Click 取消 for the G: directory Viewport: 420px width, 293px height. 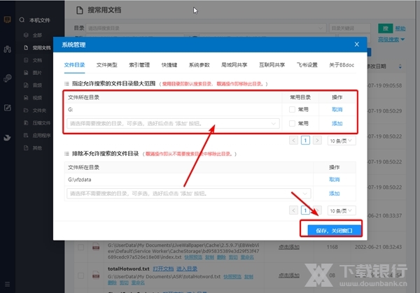click(x=337, y=110)
